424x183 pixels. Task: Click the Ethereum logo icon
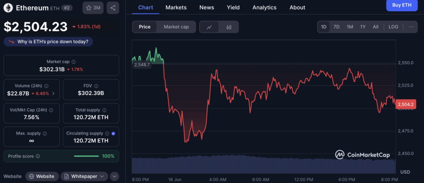(8, 7)
